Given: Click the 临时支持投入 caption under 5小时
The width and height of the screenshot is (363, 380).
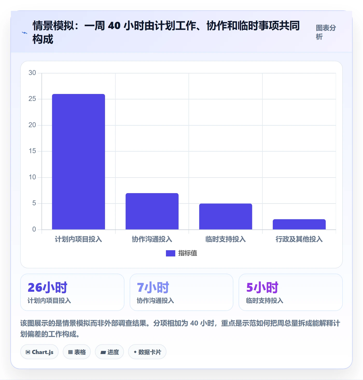Looking at the screenshot, I should tap(264, 301).
